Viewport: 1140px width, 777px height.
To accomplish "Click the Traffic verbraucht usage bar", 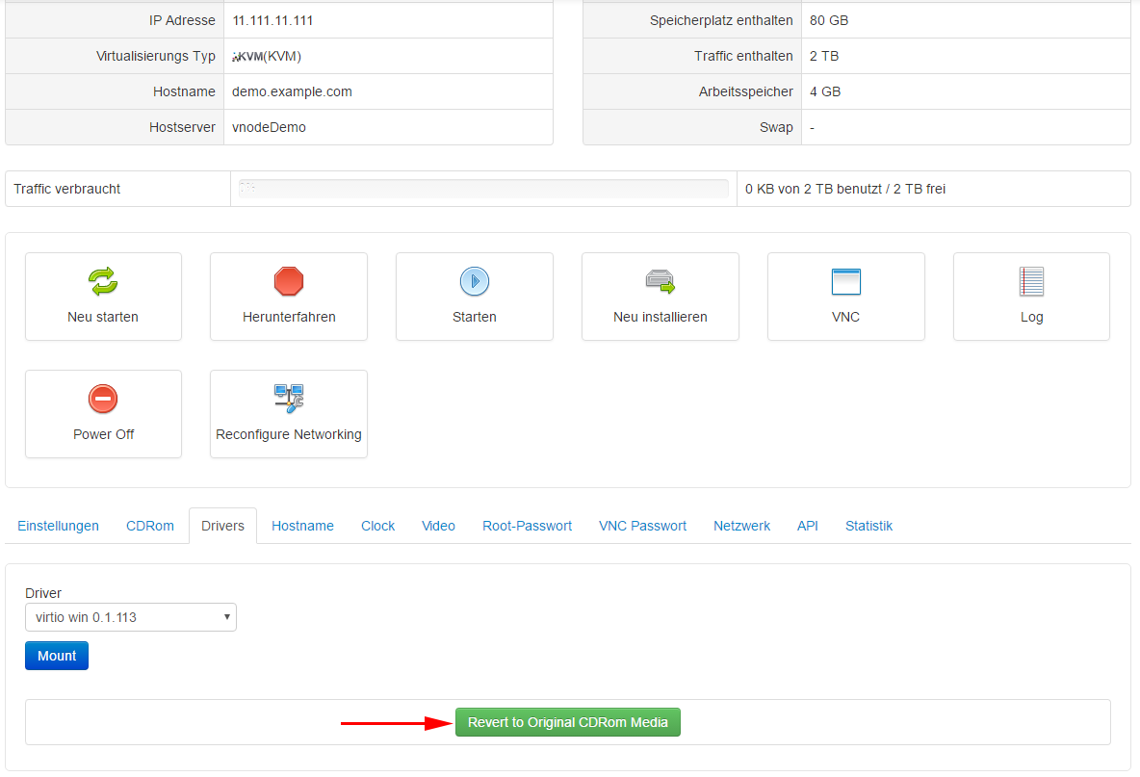I will click(x=482, y=189).
